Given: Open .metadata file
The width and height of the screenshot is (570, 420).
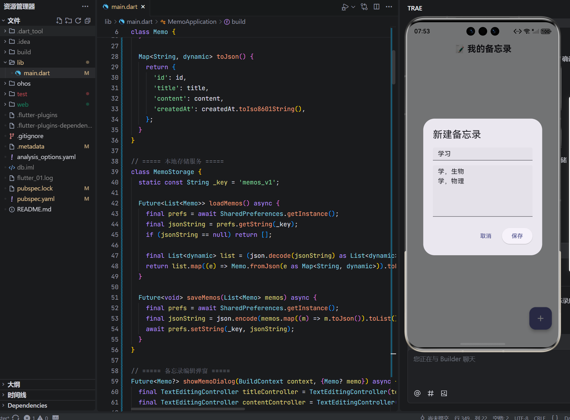Looking at the screenshot, I should tap(48, 146).
